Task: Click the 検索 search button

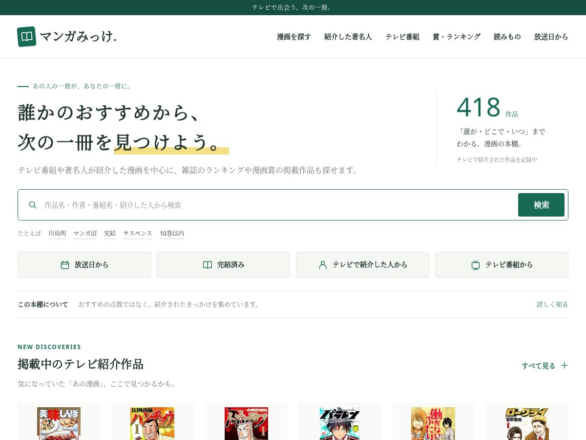Action: (x=541, y=205)
